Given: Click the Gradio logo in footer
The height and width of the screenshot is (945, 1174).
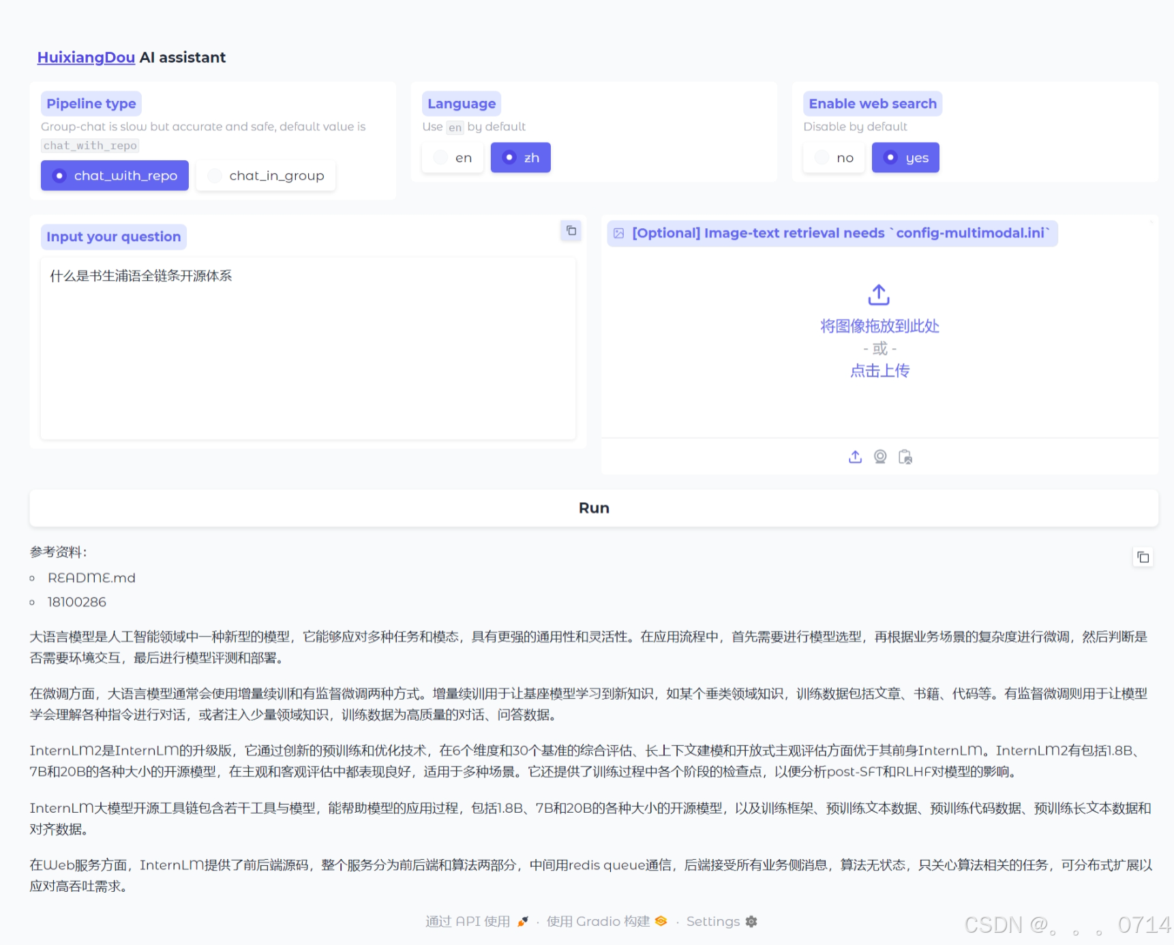Looking at the screenshot, I should point(660,921).
